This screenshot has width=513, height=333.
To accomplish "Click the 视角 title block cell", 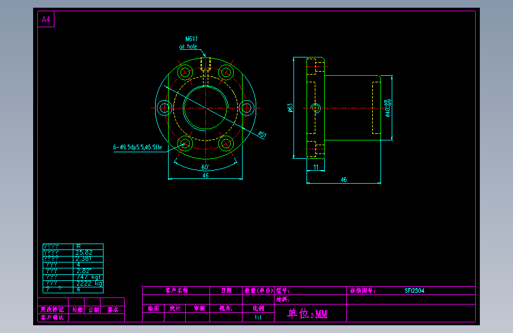I will coord(226,308).
